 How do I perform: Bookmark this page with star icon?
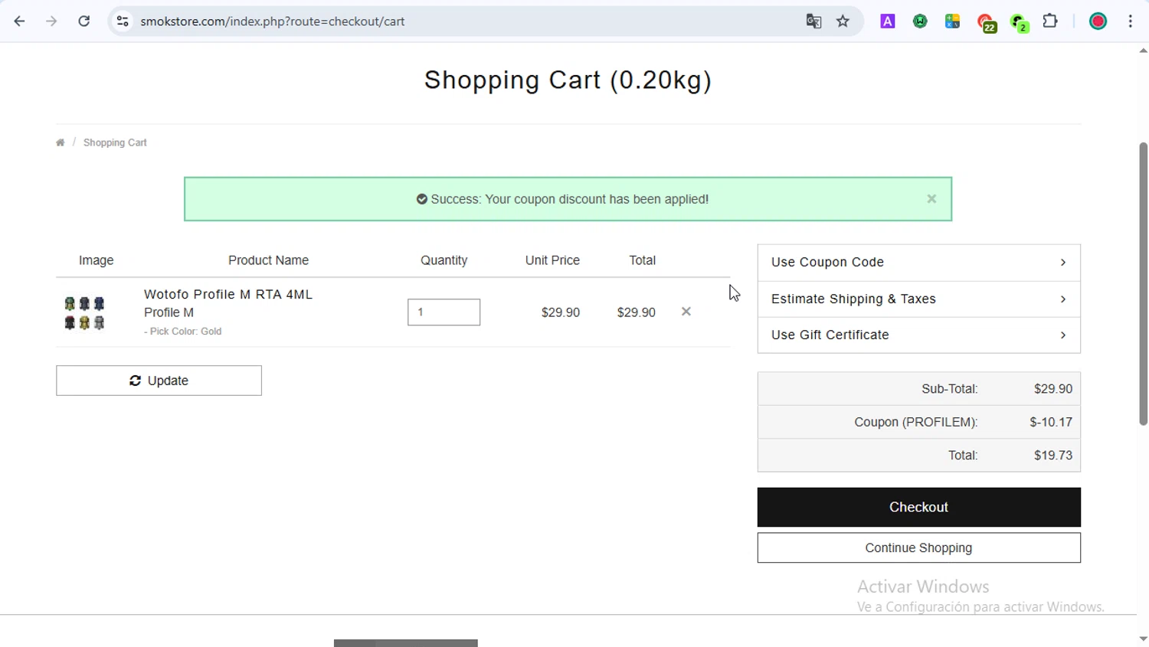tap(843, 21)
